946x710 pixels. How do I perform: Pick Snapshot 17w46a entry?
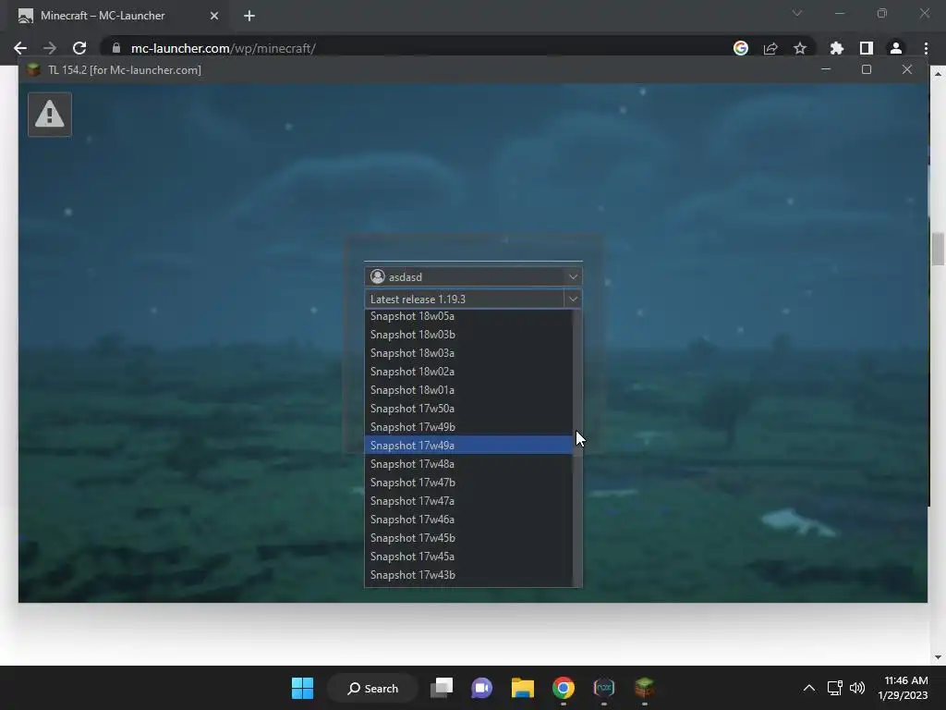point(468,520)
